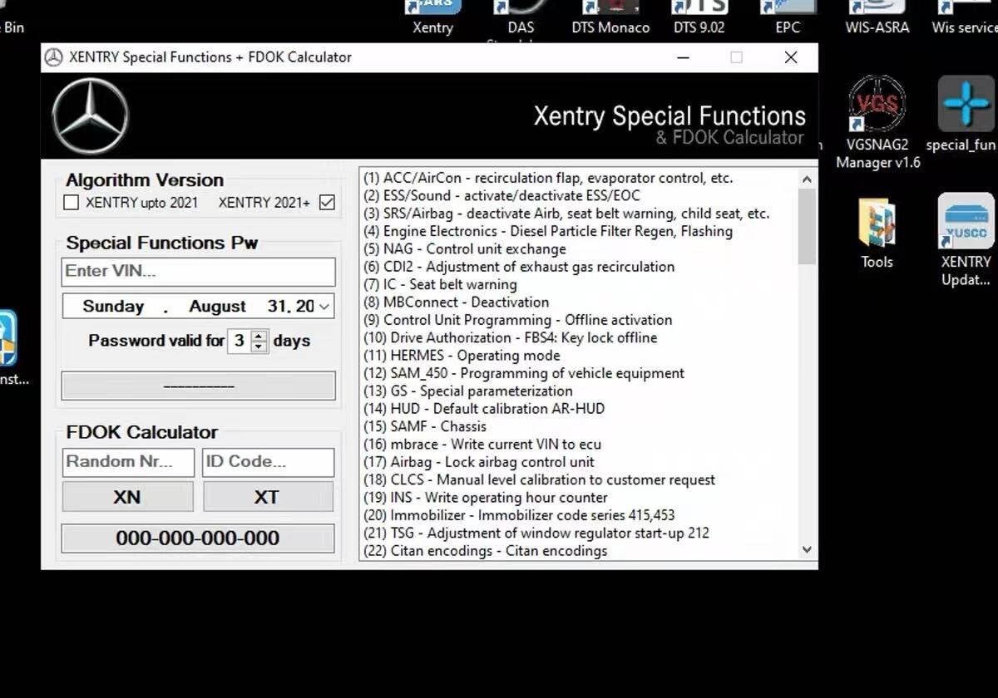
Task: Launch DTS Monaco desktop icon
Action: [x=610, y=17]
